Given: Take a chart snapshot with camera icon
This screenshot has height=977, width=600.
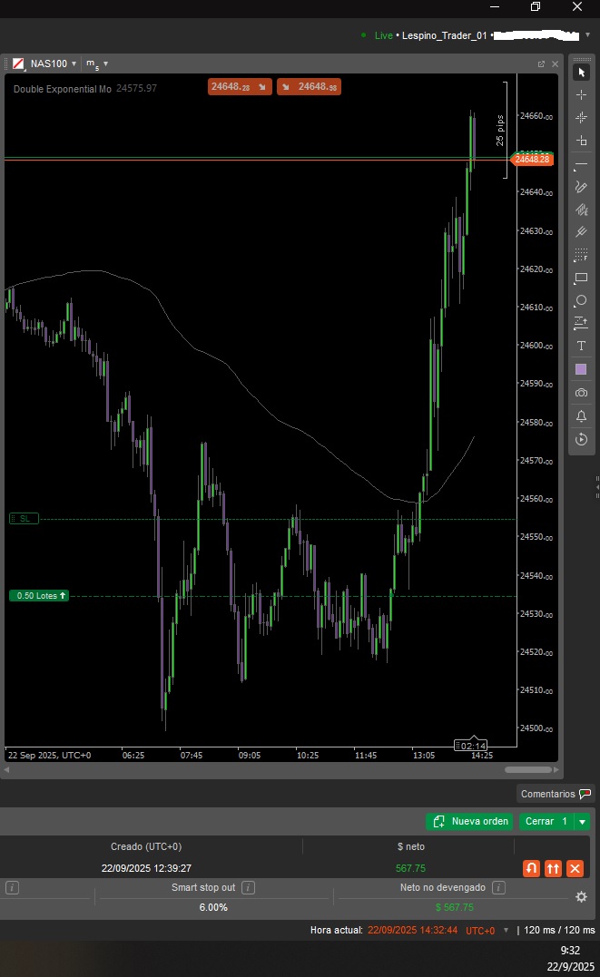Looking at the screenshot, I should pos(581,393).
